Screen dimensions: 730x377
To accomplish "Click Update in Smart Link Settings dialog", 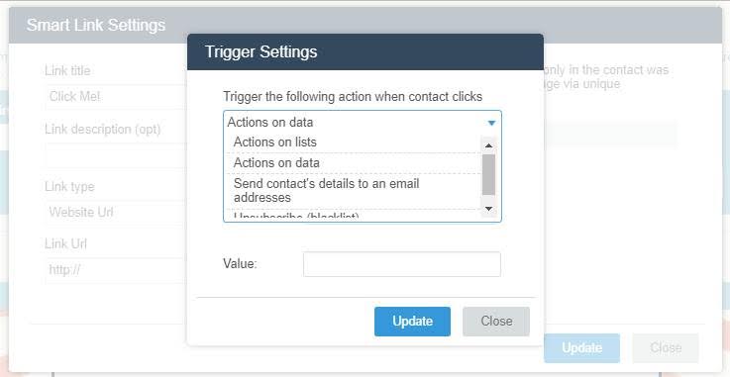I will coord(582,347).
